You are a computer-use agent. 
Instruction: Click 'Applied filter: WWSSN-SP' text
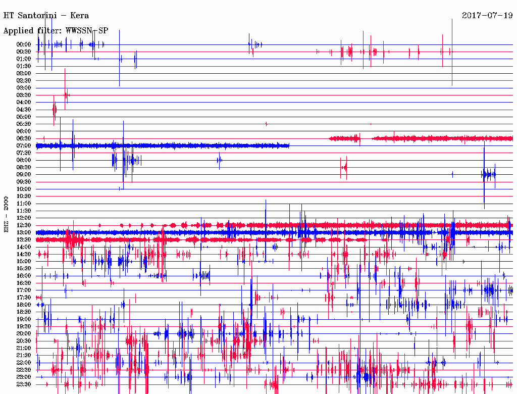(56, 31)
